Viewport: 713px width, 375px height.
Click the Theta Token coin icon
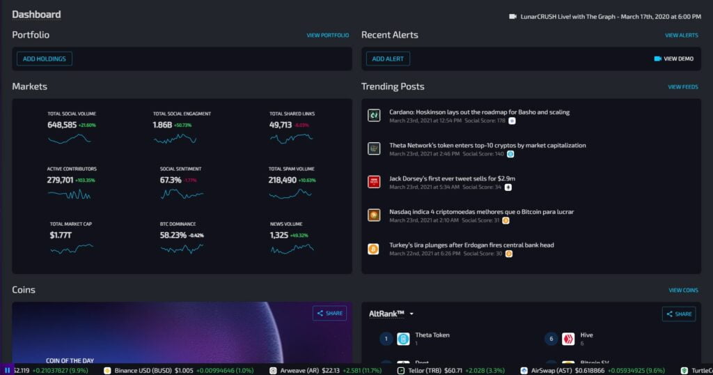403,339
